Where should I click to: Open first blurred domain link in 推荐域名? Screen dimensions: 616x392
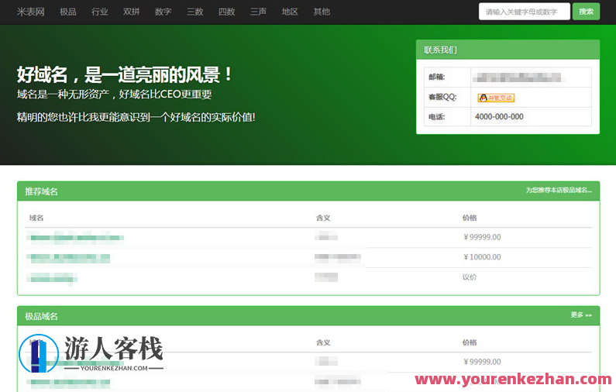(75, 238)
